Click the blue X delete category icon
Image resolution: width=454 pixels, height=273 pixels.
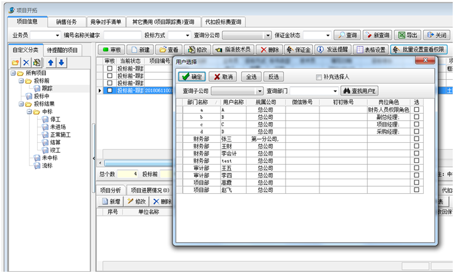(26, 62)
